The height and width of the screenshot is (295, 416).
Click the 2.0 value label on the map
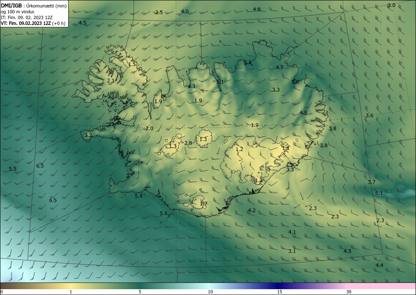coord(149,129)
